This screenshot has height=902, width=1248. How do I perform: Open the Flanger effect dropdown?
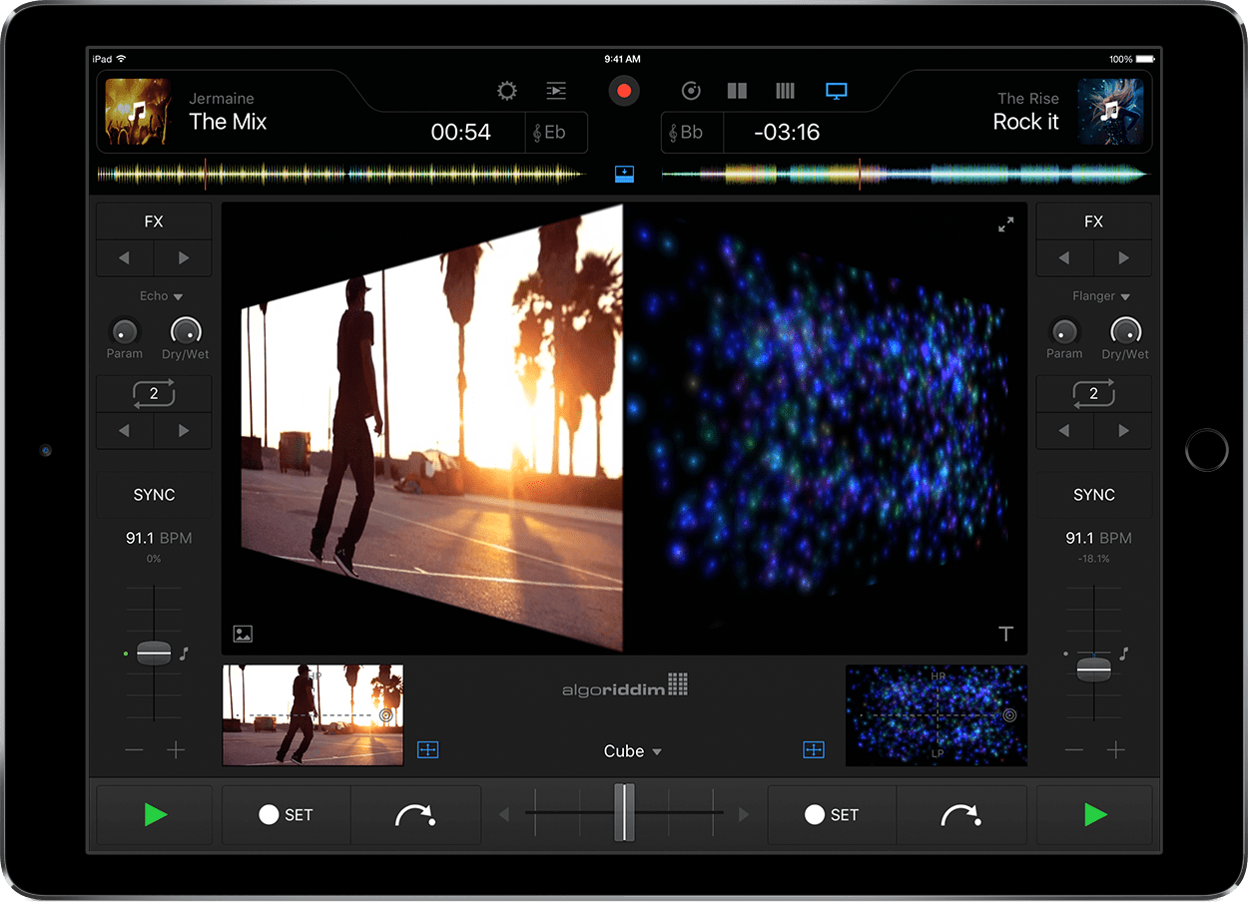(1098, 295)
